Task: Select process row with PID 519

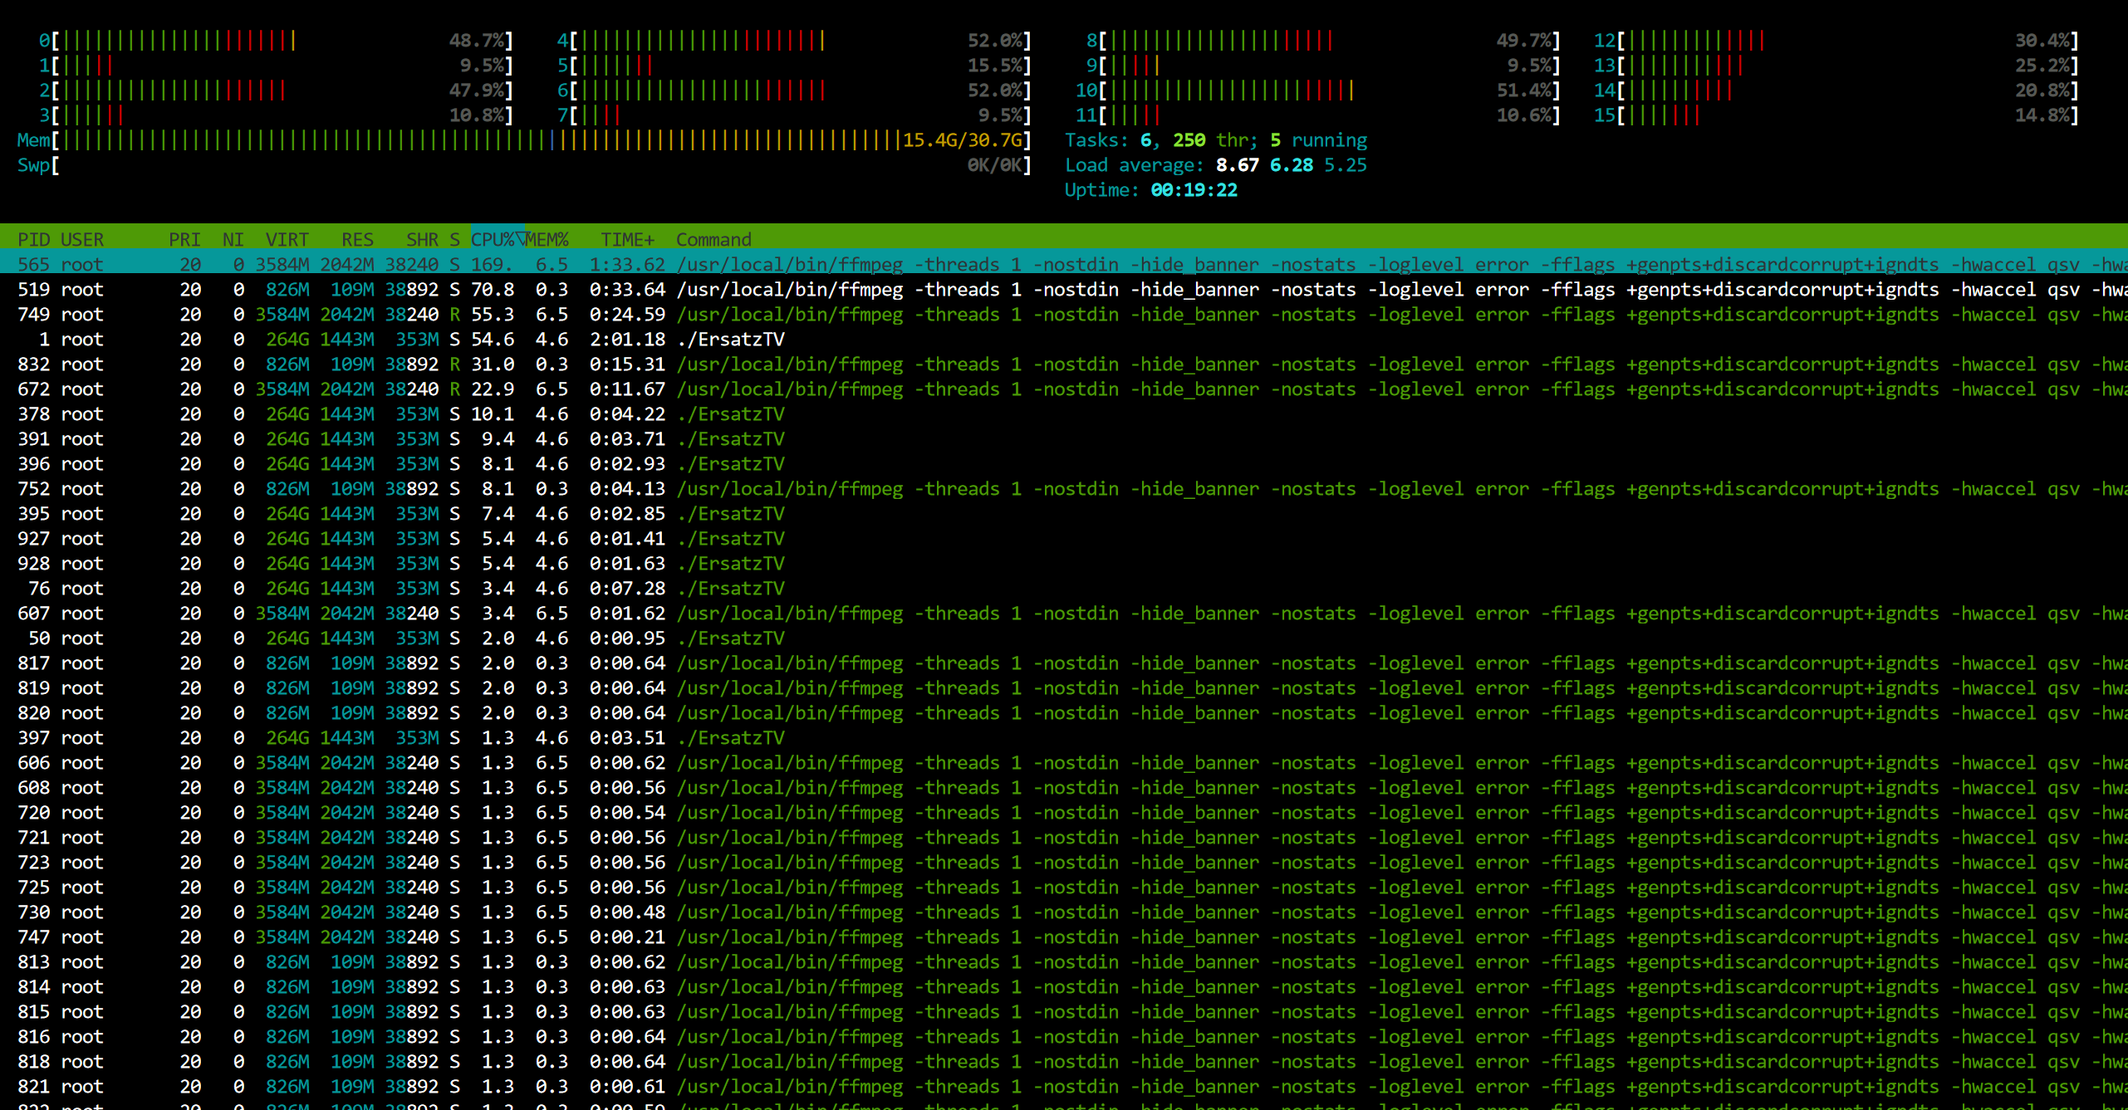Action: click(x=1064, y=290)
